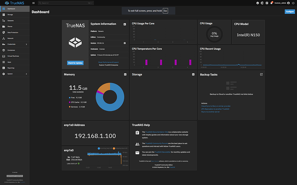297x185 pixels.
Task: Click the Open Source link in help card
Action: tap(155, 161)
